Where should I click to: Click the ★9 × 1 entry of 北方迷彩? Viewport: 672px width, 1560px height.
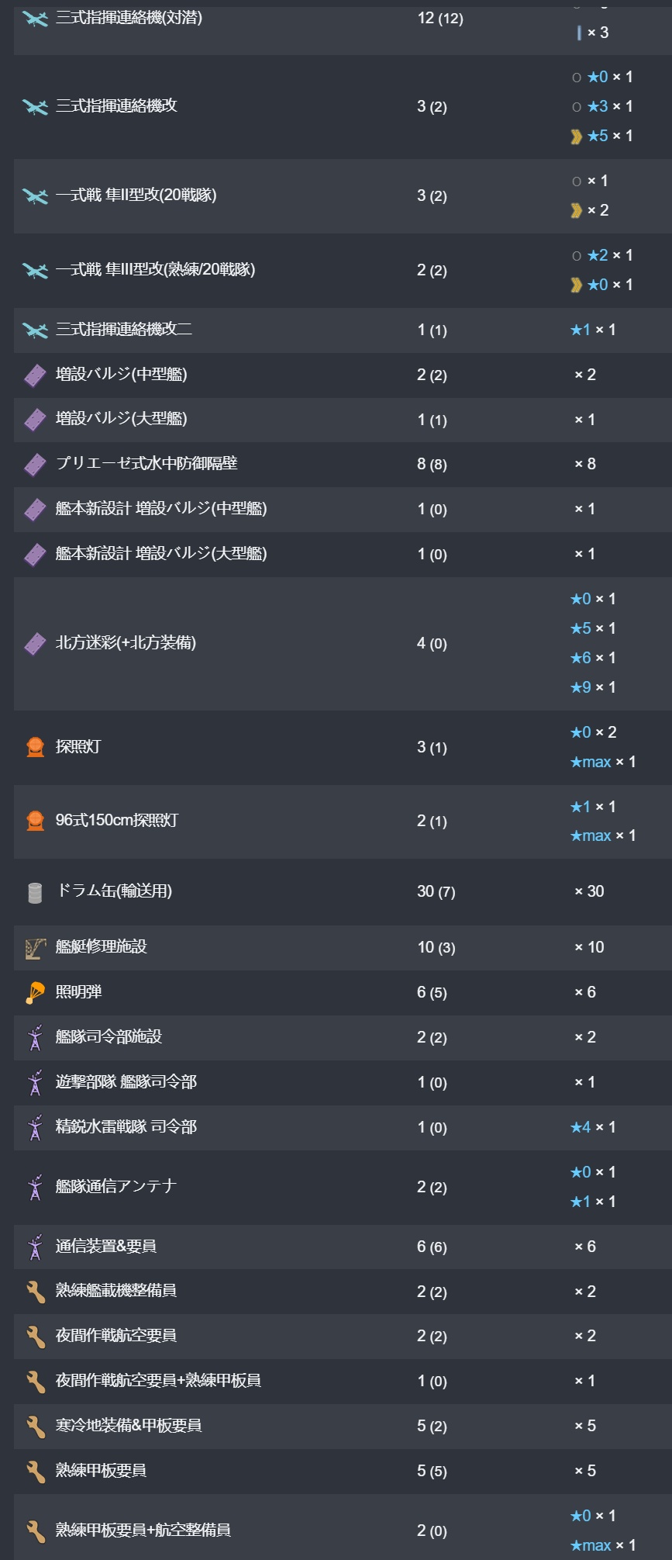592,687
